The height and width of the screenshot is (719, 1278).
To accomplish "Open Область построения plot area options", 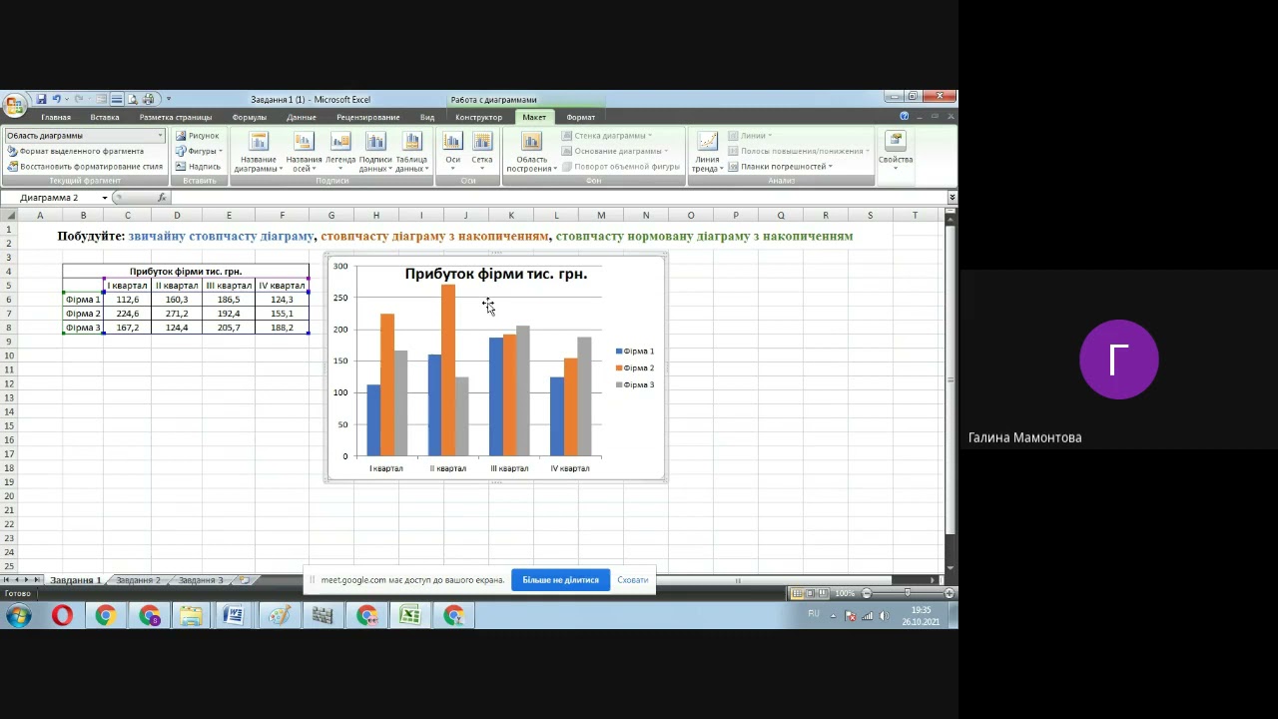I will click(x=531, y=152).
